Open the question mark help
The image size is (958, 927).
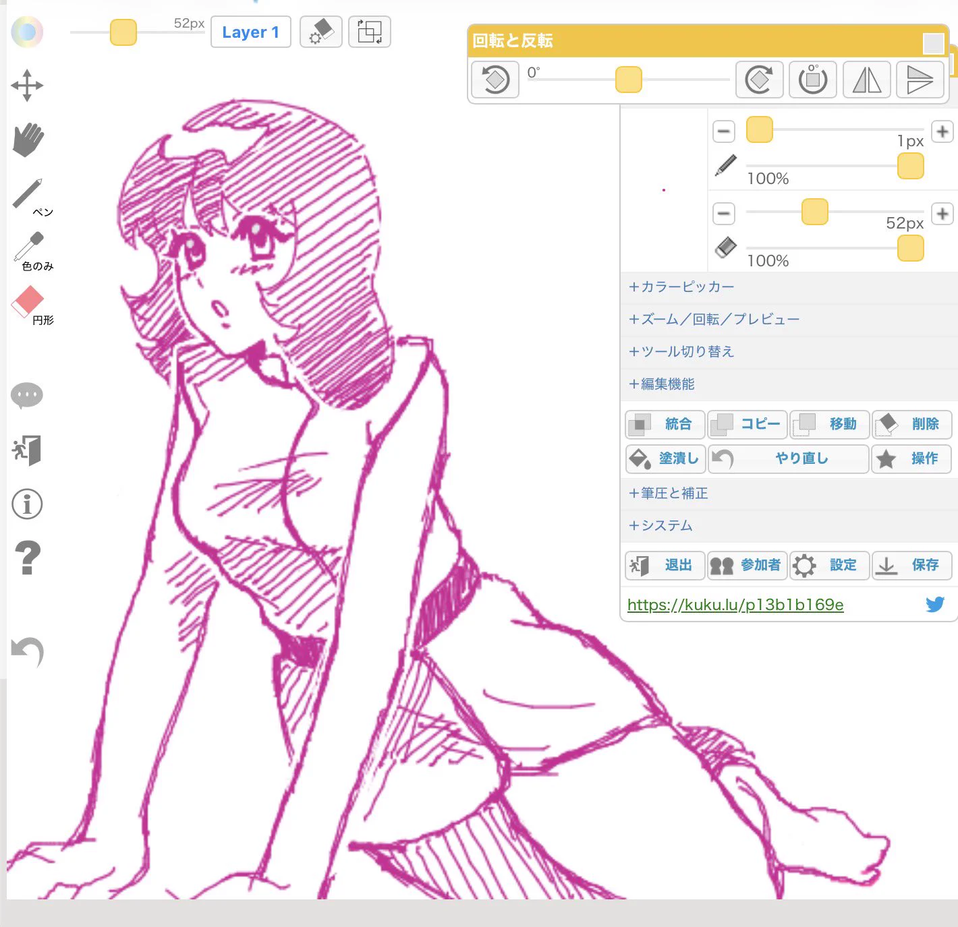click(27, 558)
